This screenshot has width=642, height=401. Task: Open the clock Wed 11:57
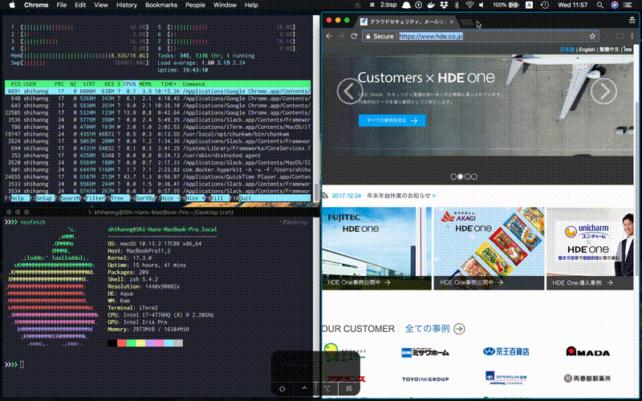point(572,5)
